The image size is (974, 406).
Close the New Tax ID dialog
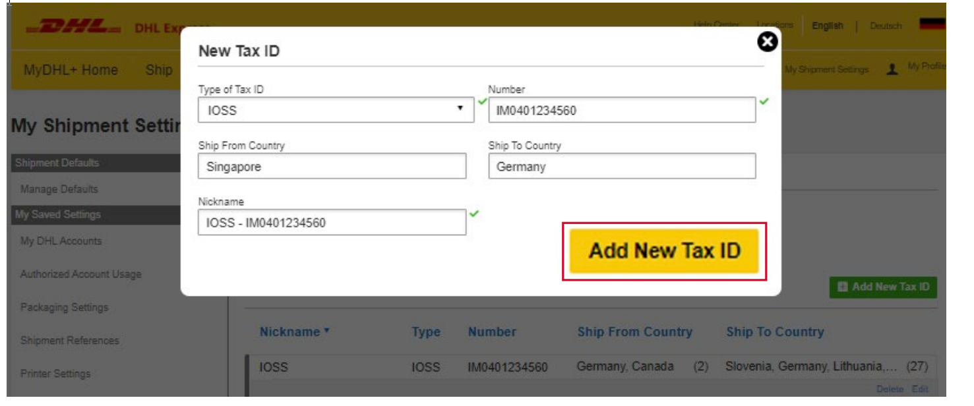pos(767,43)
